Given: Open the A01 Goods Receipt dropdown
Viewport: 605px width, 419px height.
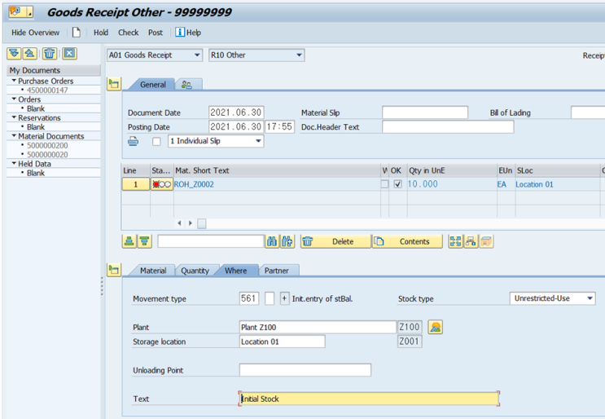Looking at the screenshot, I should (x=155, y=55).
